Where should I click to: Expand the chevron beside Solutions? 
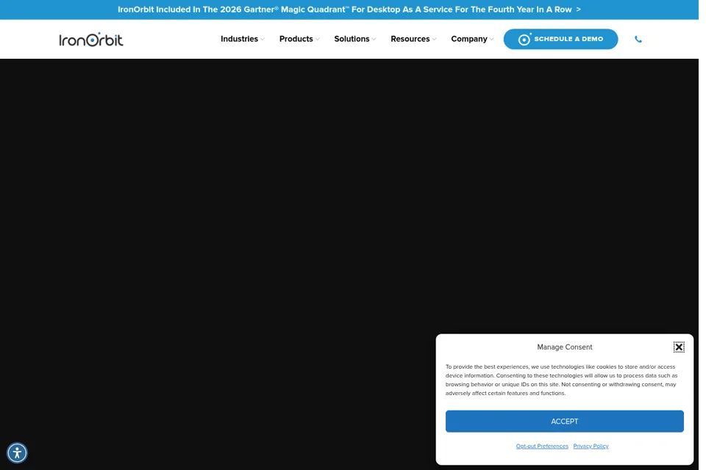coord(374,40)
